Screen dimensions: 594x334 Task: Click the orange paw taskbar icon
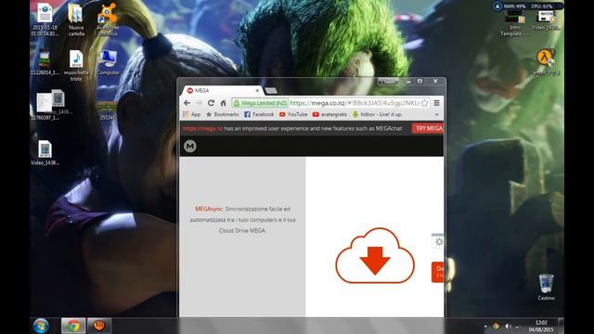click(99, 326)
